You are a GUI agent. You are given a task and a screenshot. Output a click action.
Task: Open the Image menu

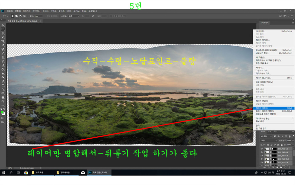pos(27,11)
